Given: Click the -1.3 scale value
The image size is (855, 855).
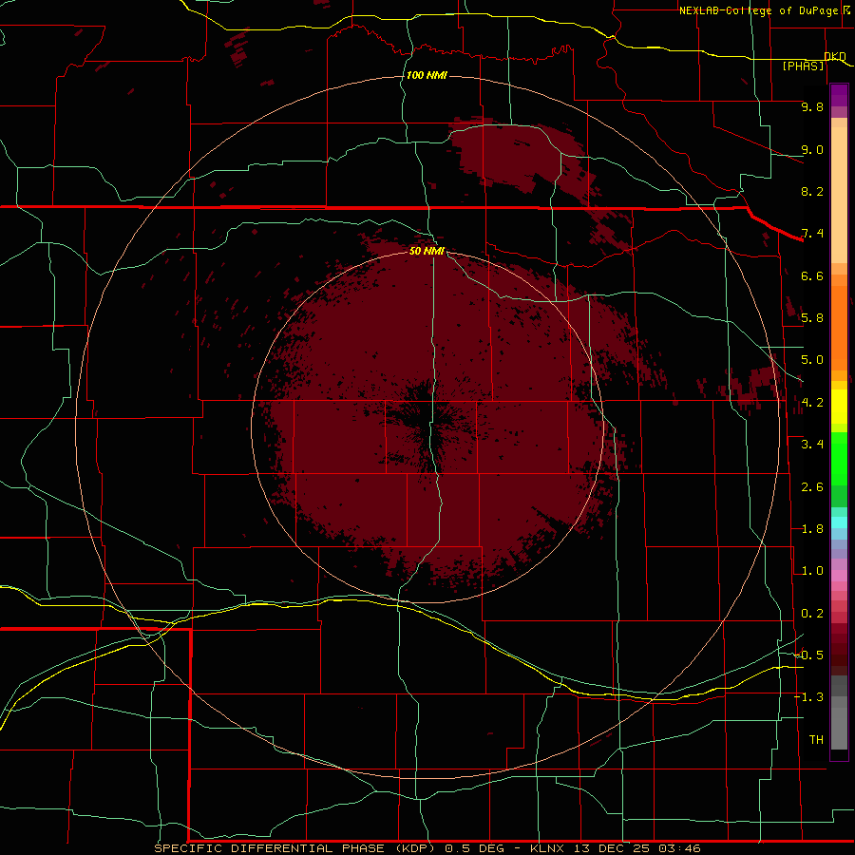Looking at the screenshot, I should 808,697.
